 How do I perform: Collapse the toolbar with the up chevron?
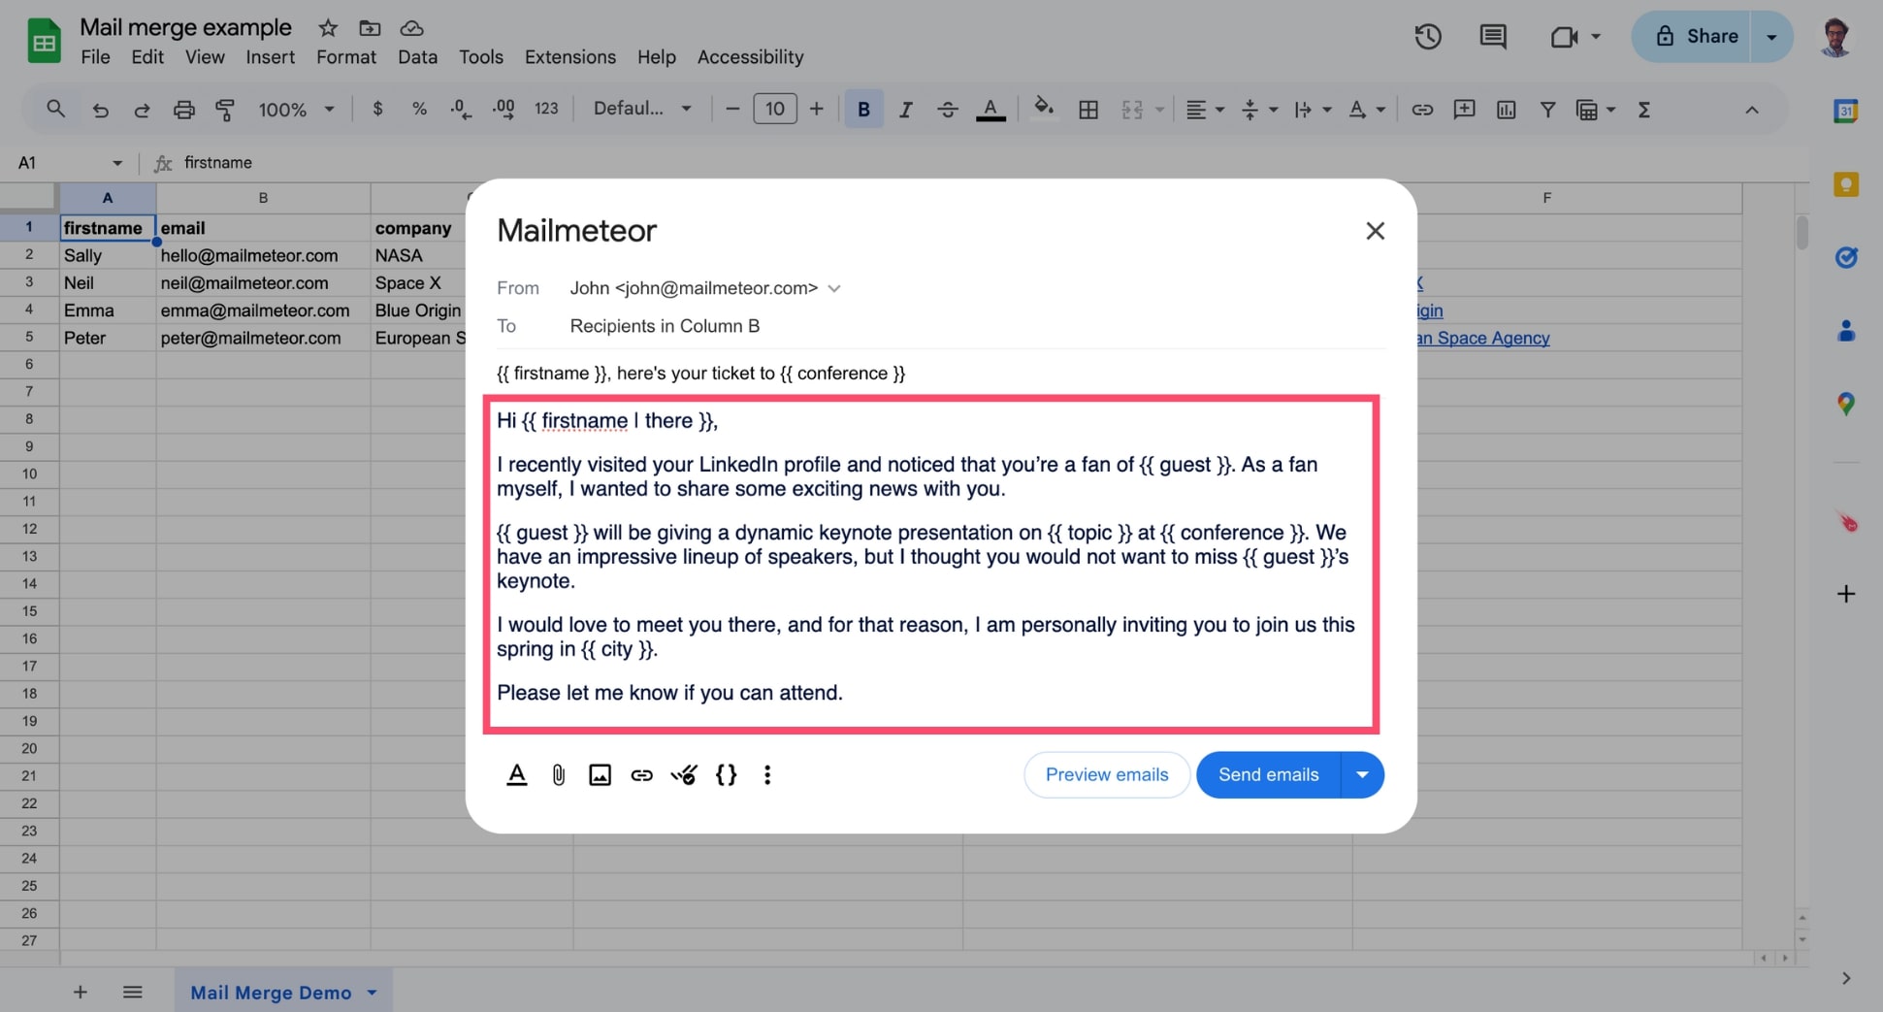coord(1751,110)
